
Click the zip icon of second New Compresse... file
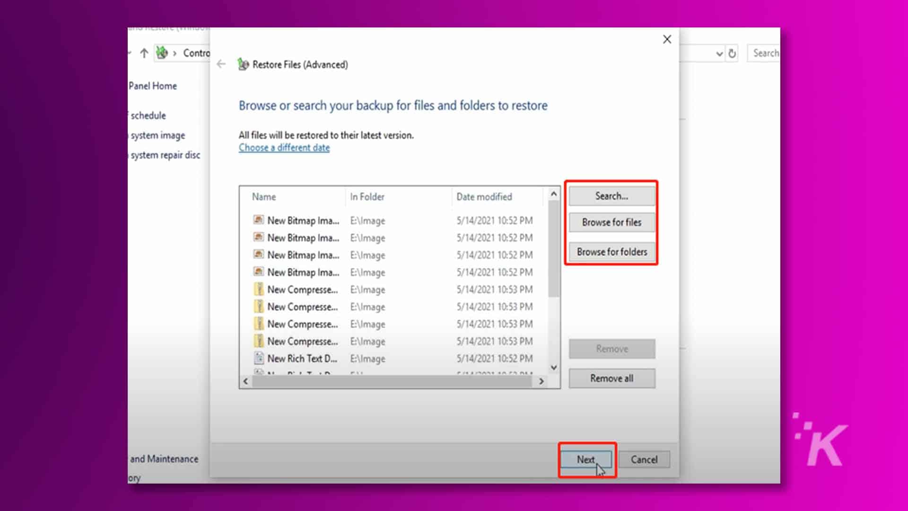click(259, 307)
